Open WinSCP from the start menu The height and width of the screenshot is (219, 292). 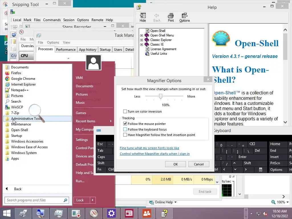pyautogui.click(x=17, y=107)
